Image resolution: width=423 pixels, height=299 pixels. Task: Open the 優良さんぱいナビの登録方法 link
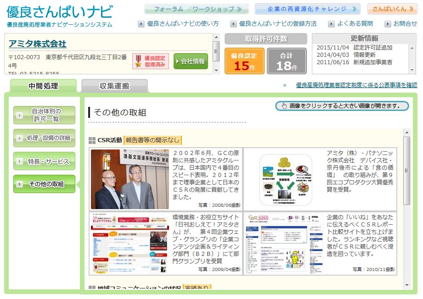point(277,24)
